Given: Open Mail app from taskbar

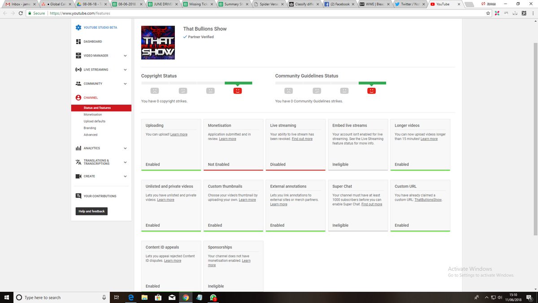Looking at the screenshot, I should tap(172, 297).
